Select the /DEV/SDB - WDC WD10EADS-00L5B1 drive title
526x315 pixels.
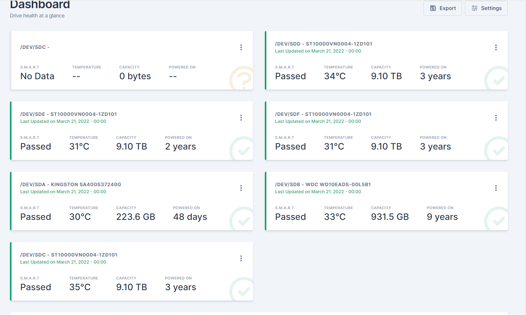[x=323, y=184]
